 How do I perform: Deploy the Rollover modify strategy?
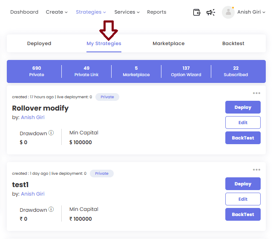click(x=243, y=107)
